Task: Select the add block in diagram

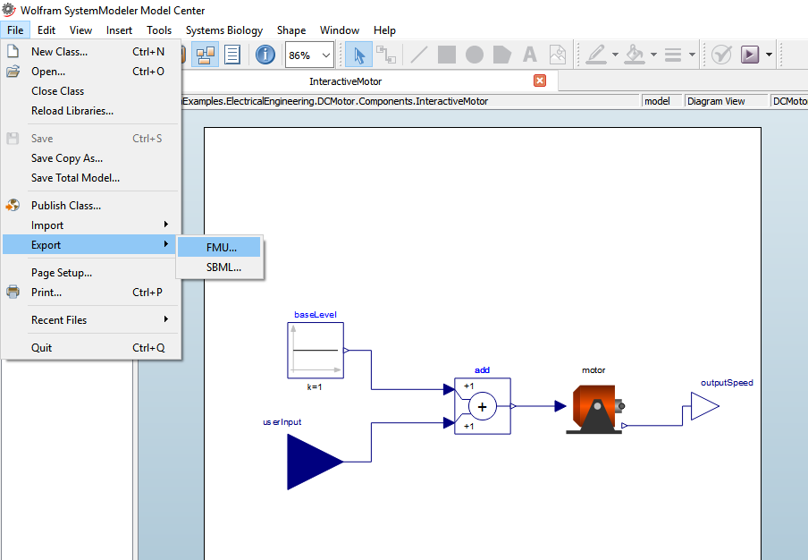Action: pos(483,406)
